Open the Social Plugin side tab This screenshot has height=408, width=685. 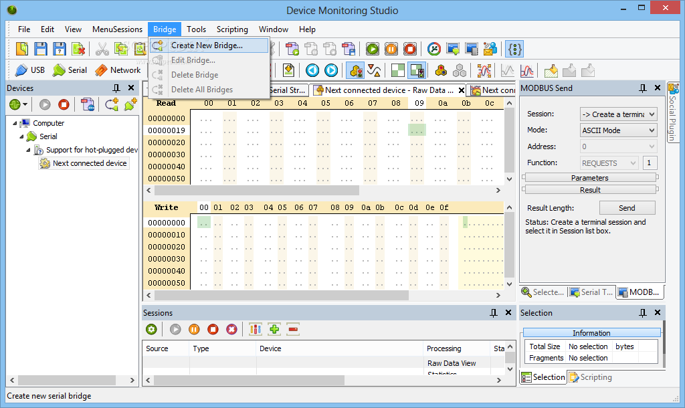673,112
